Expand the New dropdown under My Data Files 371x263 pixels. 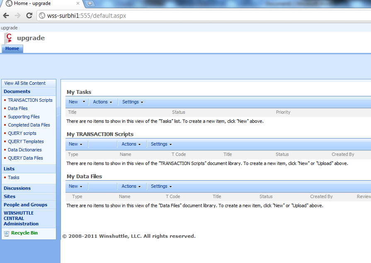coord(75,186)
